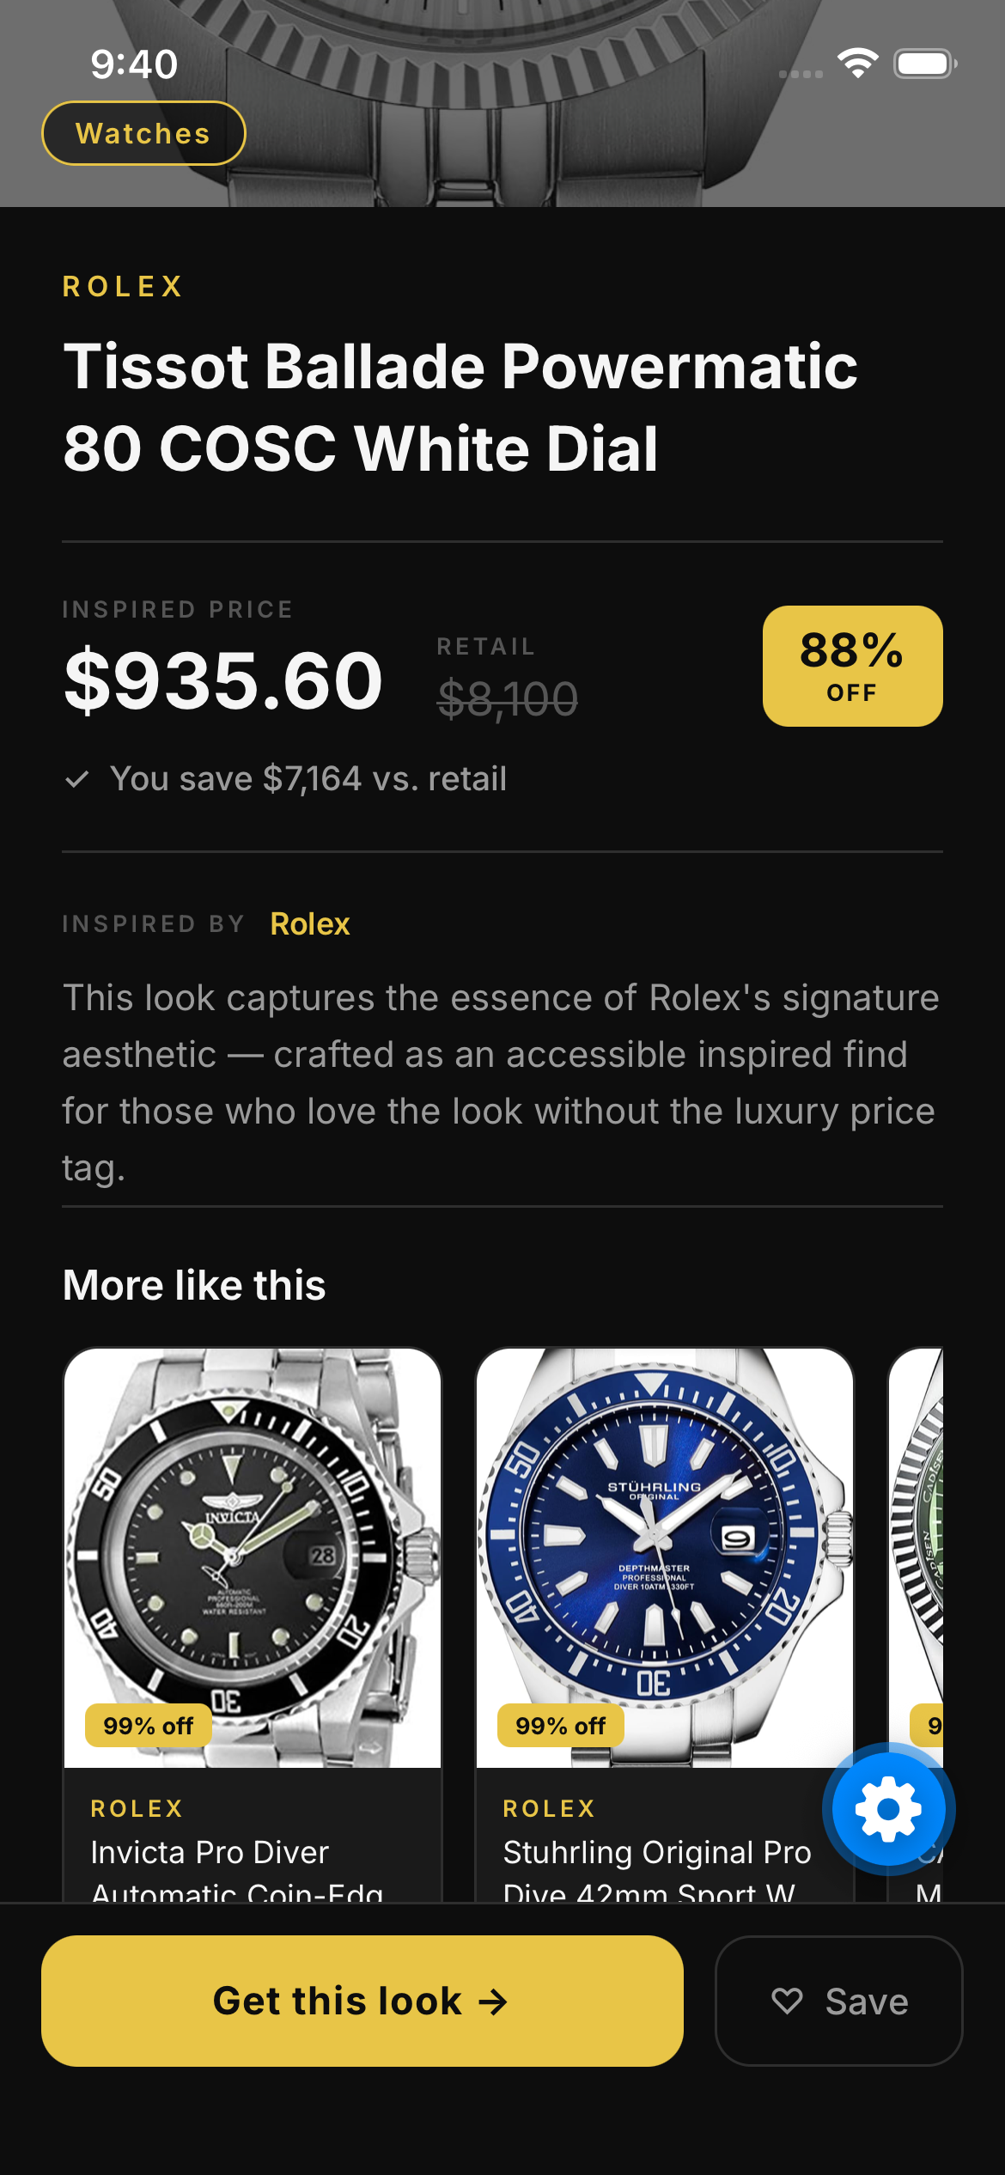Tap the 99% off badge on Stuhrling
Screen dimensions: 1005x2175
coord(560,1726)
